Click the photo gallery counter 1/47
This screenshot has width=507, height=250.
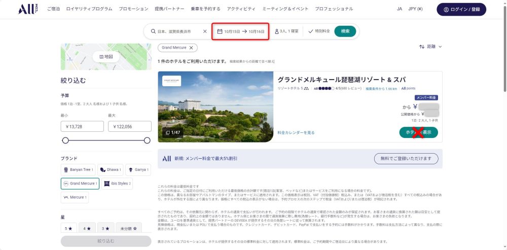pos(173,132)
